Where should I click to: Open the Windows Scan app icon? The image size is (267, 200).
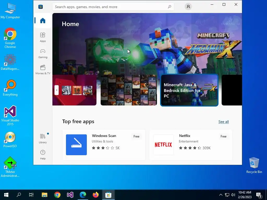[x=76, y=145]
